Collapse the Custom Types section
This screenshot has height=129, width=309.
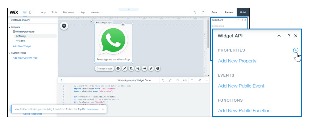click(9, 53)
